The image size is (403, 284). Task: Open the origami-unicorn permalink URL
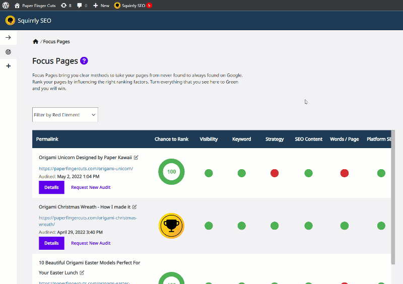pos(86,169)
